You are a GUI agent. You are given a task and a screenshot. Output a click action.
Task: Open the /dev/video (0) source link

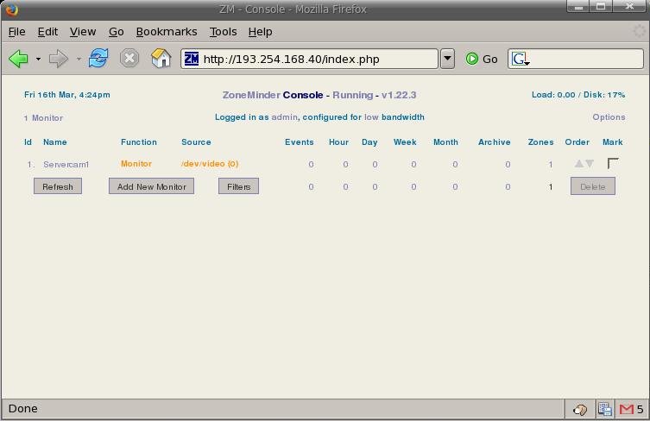(210, 164)
